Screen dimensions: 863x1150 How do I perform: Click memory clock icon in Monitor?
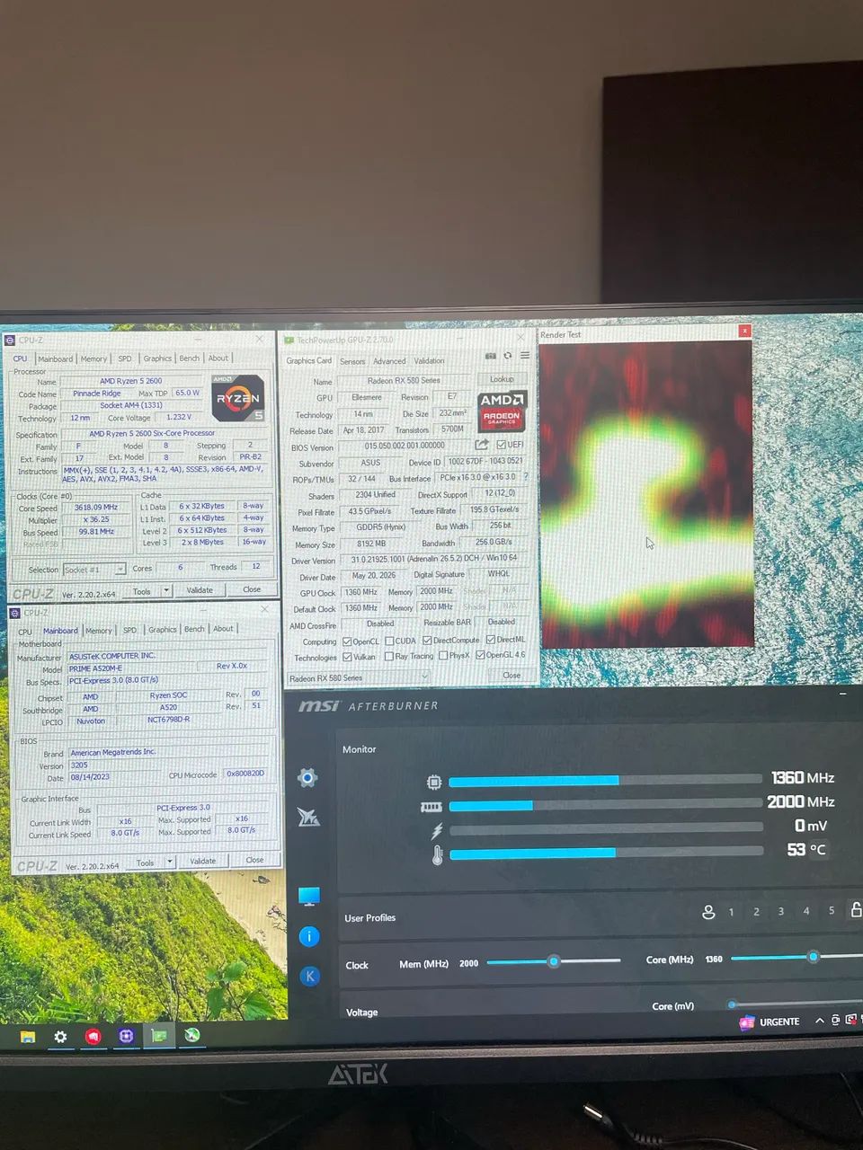click(431, 807)
